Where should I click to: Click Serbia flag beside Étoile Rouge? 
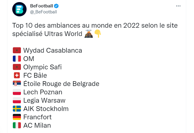(17, 84)
